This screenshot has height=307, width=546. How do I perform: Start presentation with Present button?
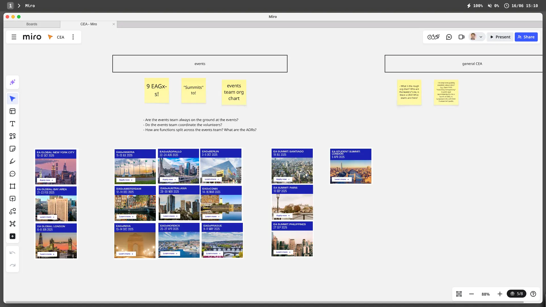(500, 37)
